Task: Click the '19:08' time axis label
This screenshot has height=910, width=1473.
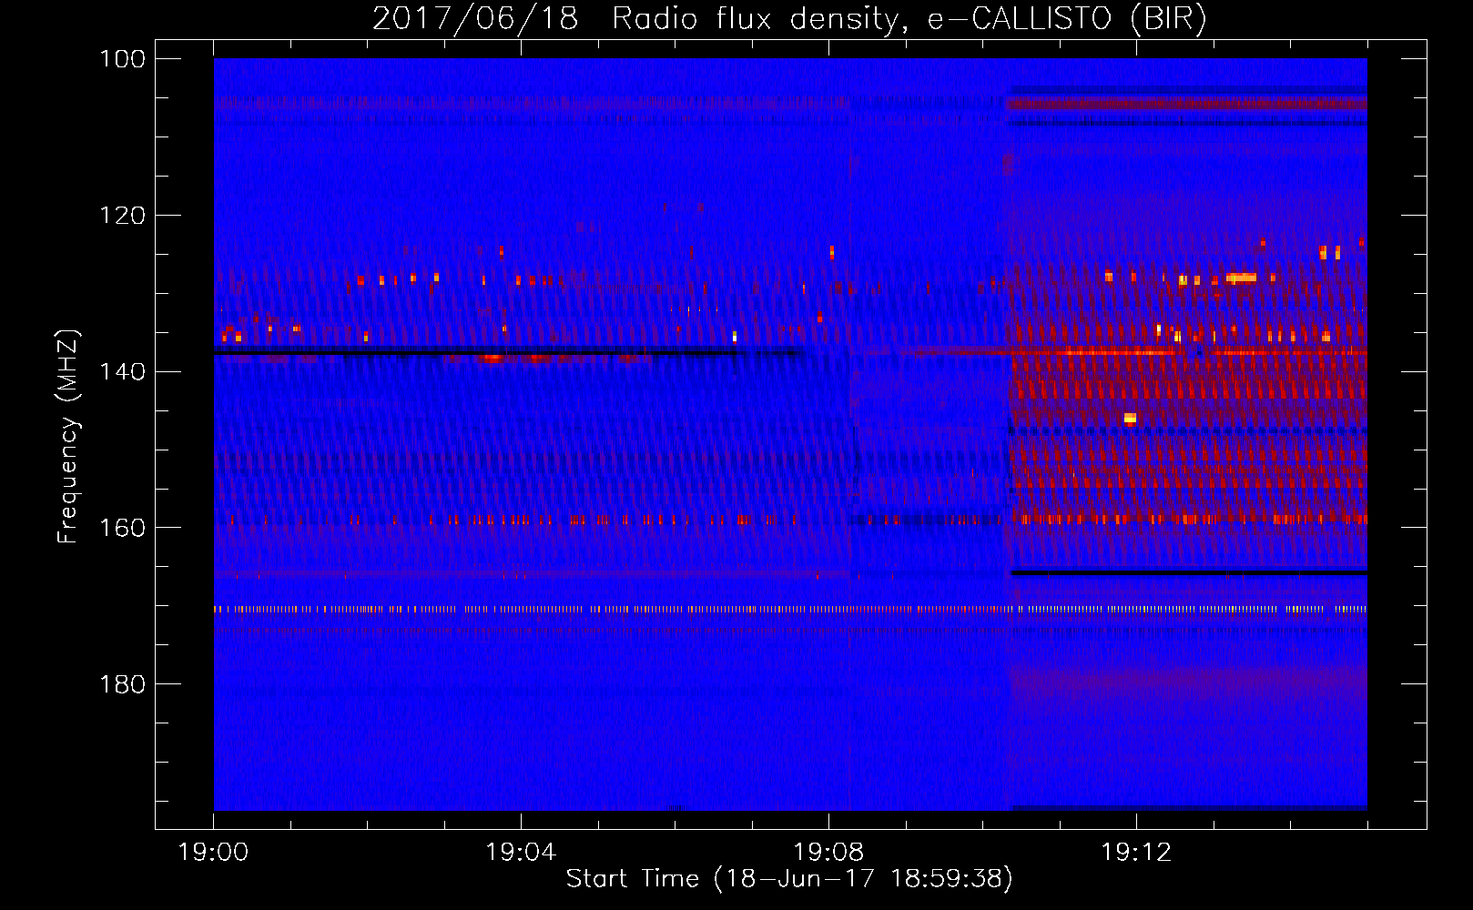Action: point(828,853)
